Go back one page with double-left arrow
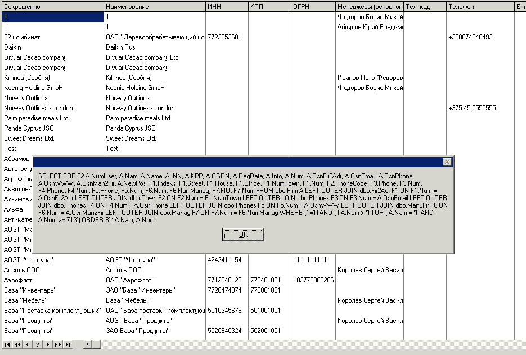 [17, 344]
